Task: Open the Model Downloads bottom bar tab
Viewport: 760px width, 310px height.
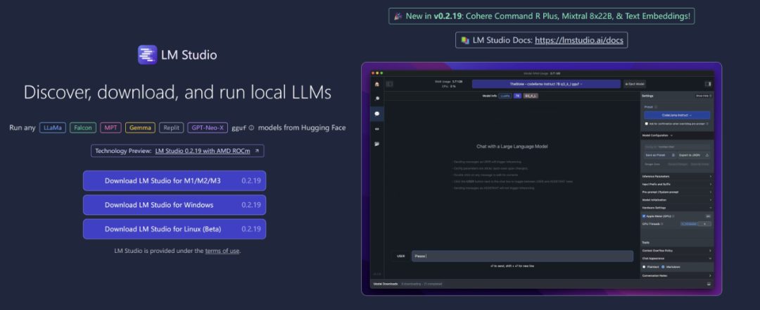Action: click(384, 284)
